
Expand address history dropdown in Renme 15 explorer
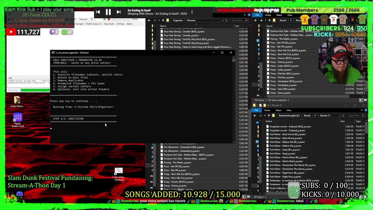[x=339, y=116]
